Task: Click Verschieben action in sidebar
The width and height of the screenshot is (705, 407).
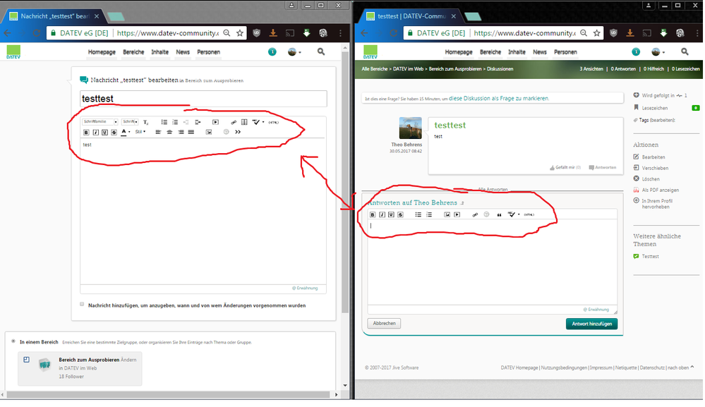Action: coord(655,168)
